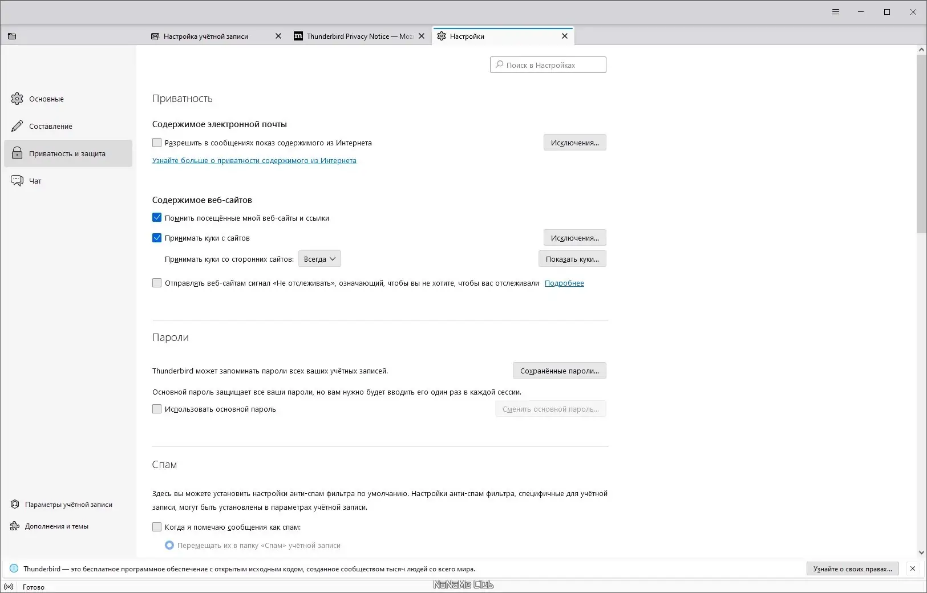
Task: Check Использовать основной пароль
Action: (x=157, y=409)
